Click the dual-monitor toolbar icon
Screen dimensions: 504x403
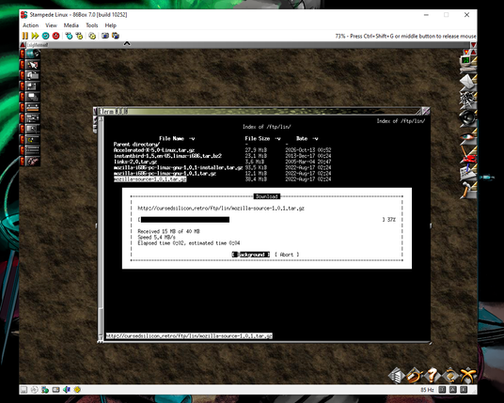(x=116, y=36)
